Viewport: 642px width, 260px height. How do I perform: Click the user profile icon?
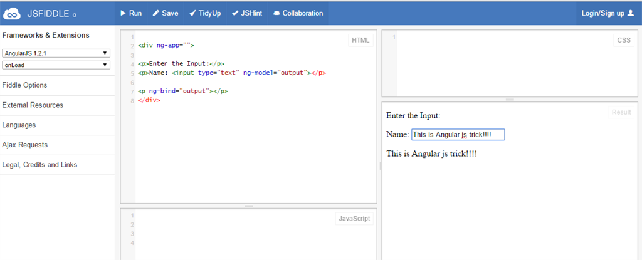point(631,13)
